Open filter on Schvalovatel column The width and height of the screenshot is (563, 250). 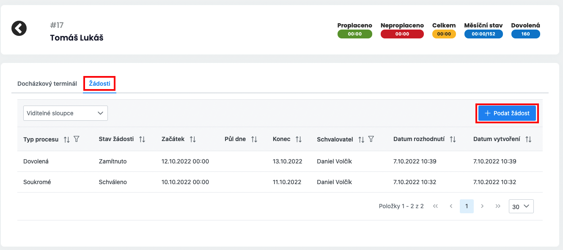click(371, 139)
